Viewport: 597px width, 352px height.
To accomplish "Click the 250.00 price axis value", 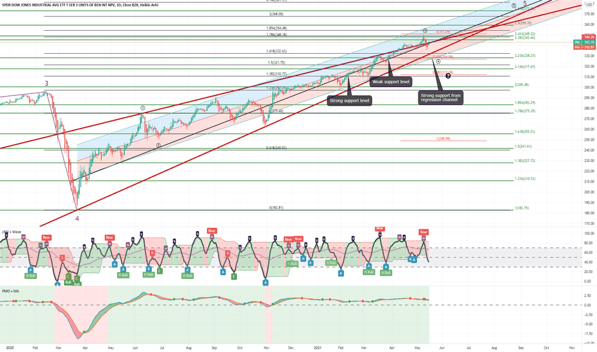I will coord(589,140).
